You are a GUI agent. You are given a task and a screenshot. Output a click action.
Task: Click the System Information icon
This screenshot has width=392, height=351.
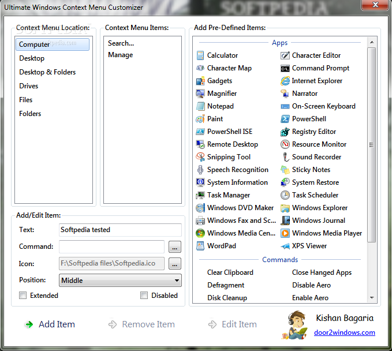pos(200,182)
